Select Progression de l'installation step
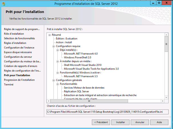Viewport: 173px width, 129px height. 19,80
